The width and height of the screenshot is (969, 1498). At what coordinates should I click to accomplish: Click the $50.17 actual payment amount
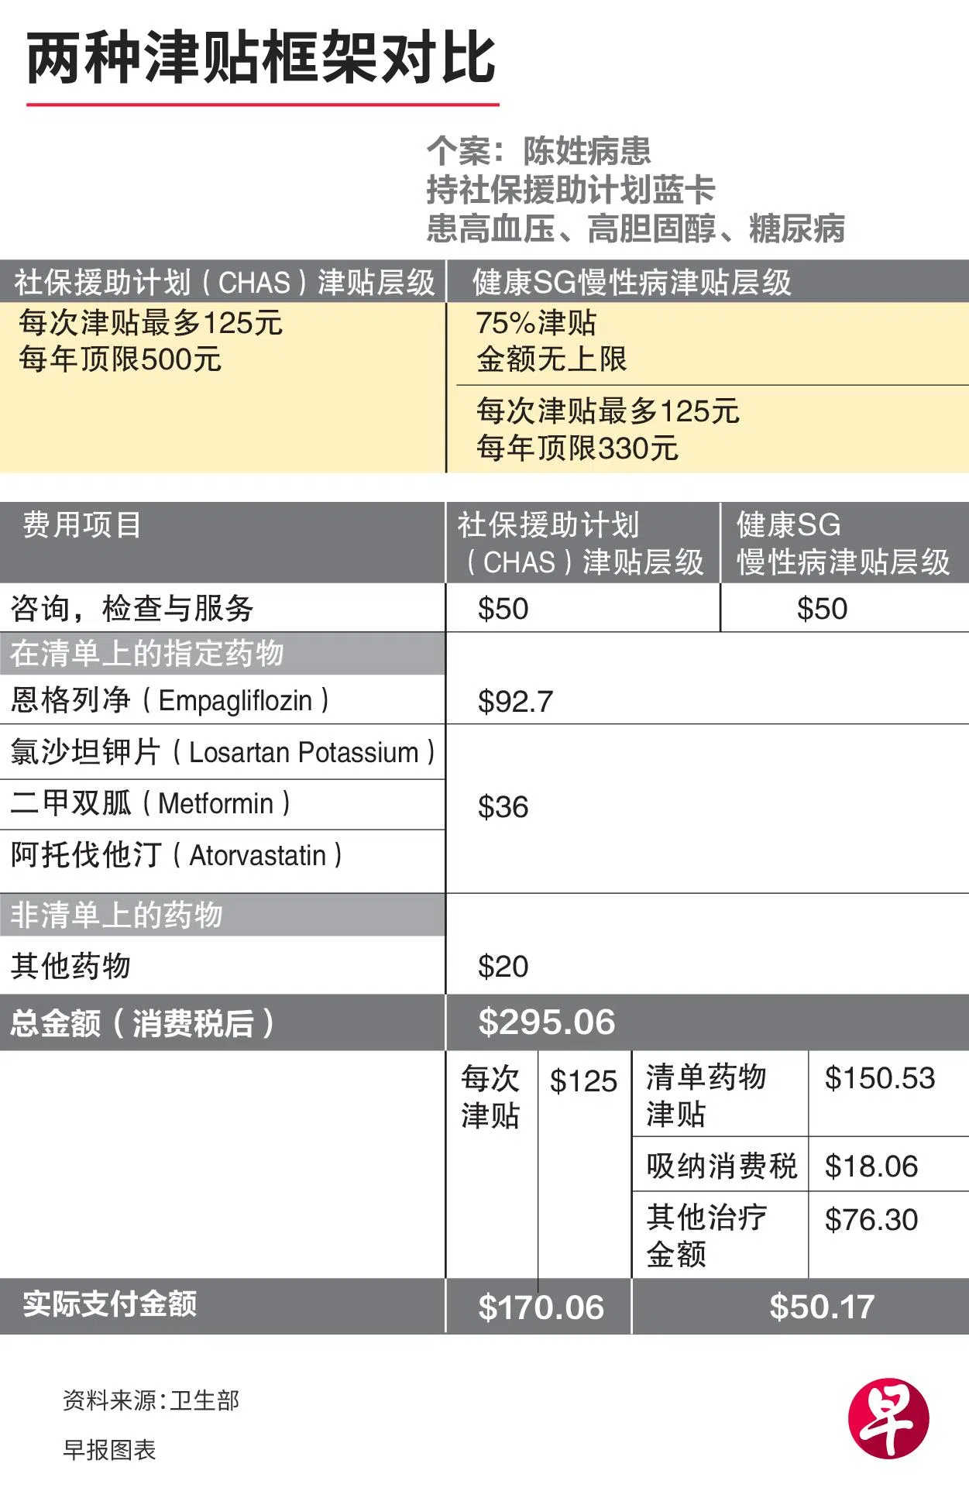[821, 1307]
